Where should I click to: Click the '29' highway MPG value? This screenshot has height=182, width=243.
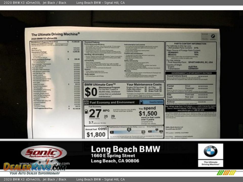113,116
